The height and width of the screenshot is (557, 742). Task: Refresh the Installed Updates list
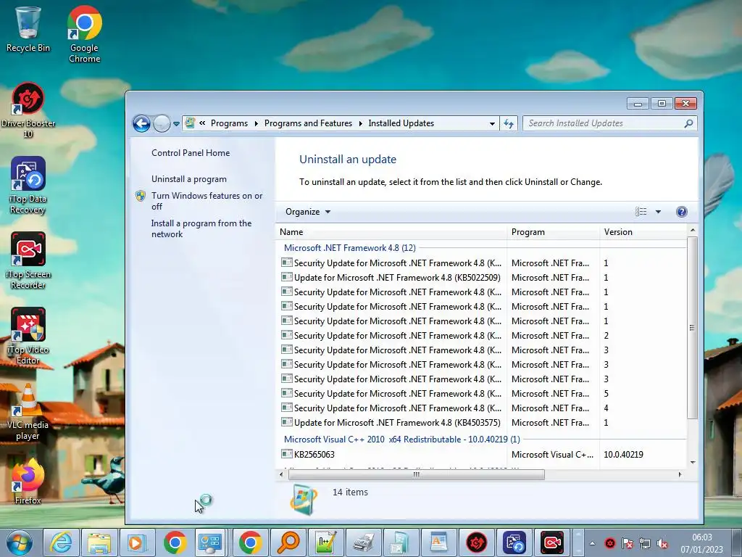click(x=509, y=123)
